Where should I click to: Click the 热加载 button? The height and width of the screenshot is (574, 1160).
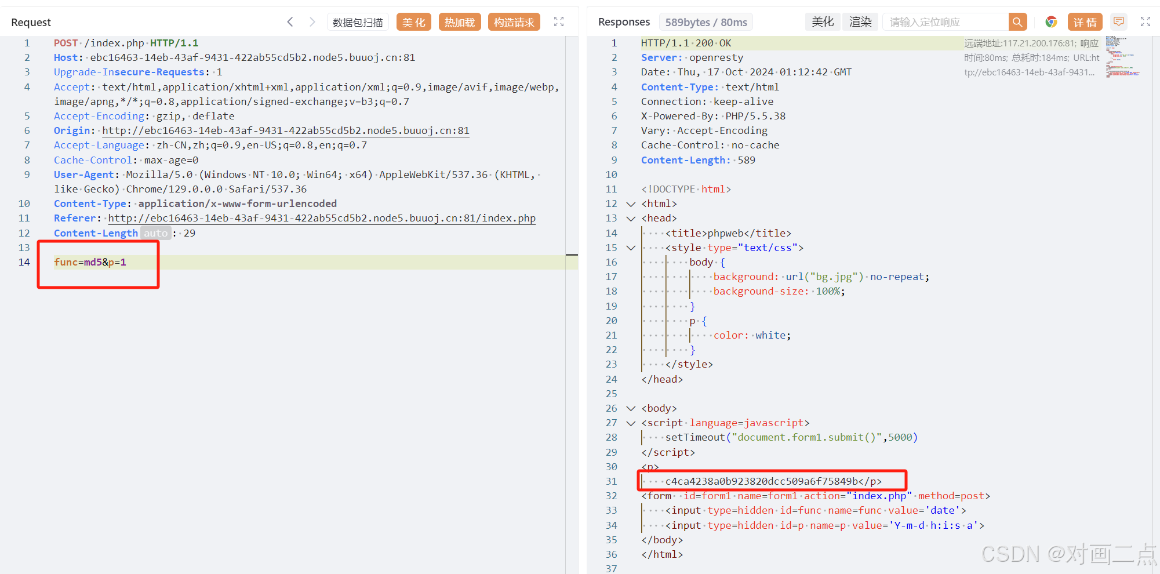[460, 22]
